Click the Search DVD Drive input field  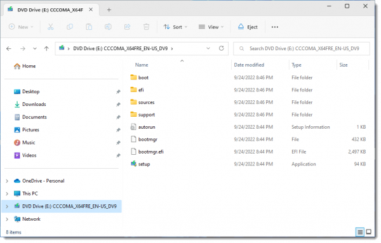point(302,49)
